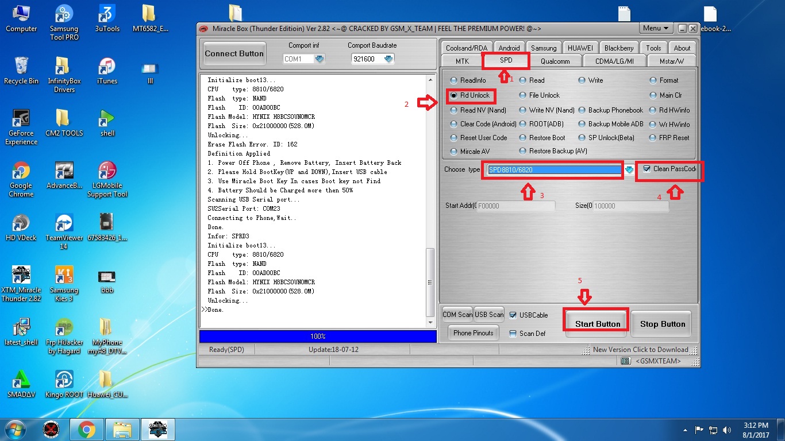The width and height of the screenshot is (785, 441).
Task: Click the volume icon in system tray
Action: 728,430
